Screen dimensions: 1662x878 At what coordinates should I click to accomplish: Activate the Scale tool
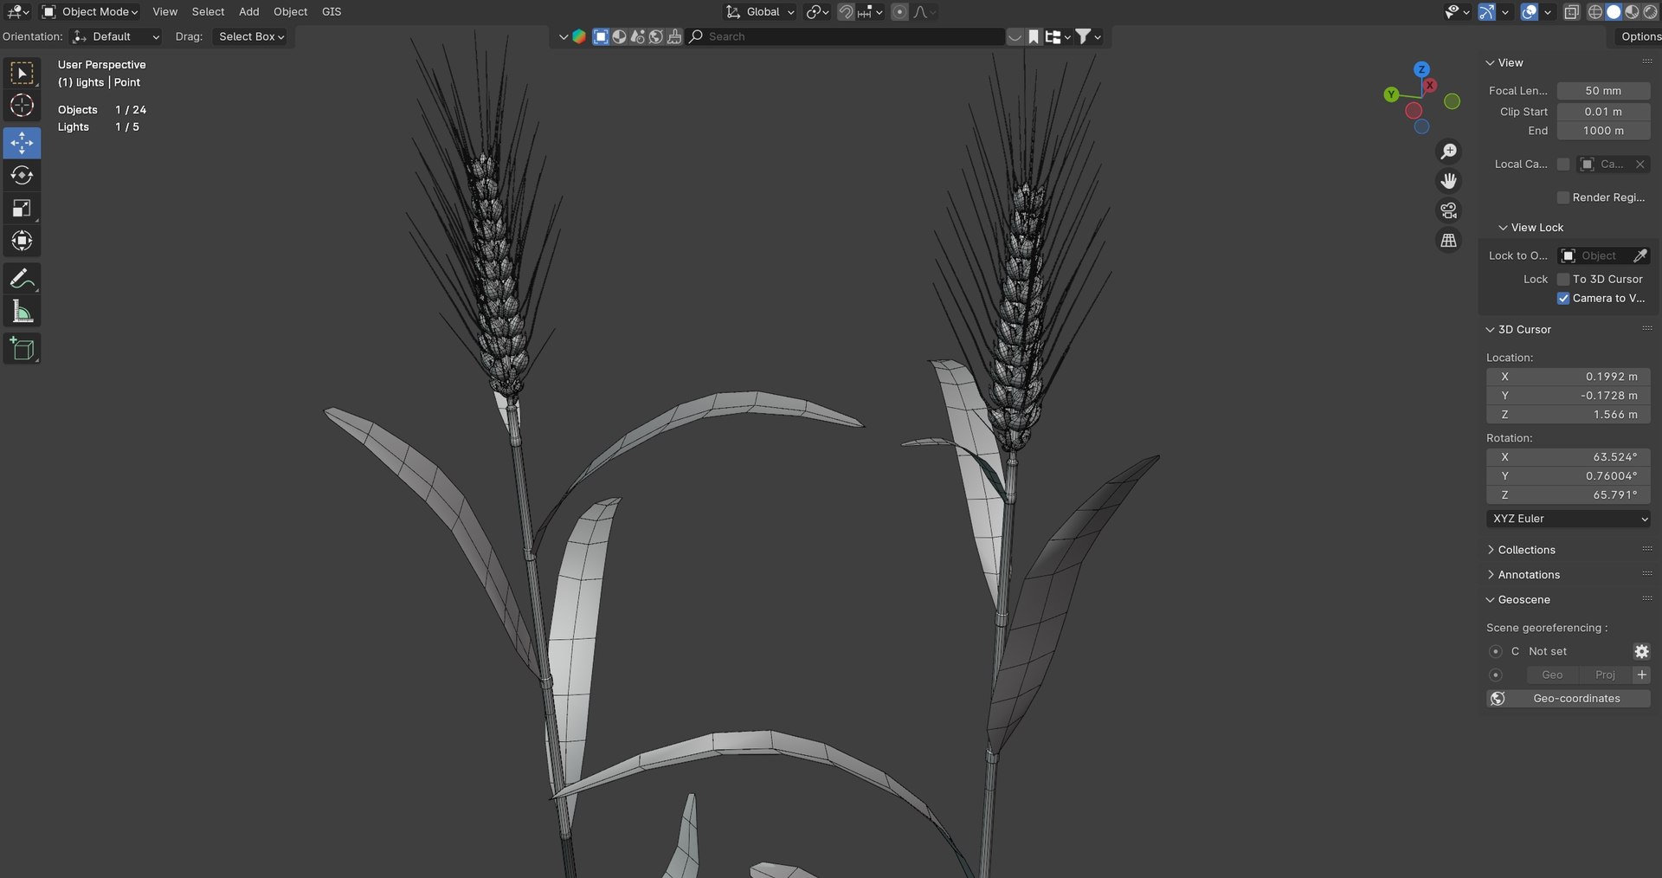22,208
